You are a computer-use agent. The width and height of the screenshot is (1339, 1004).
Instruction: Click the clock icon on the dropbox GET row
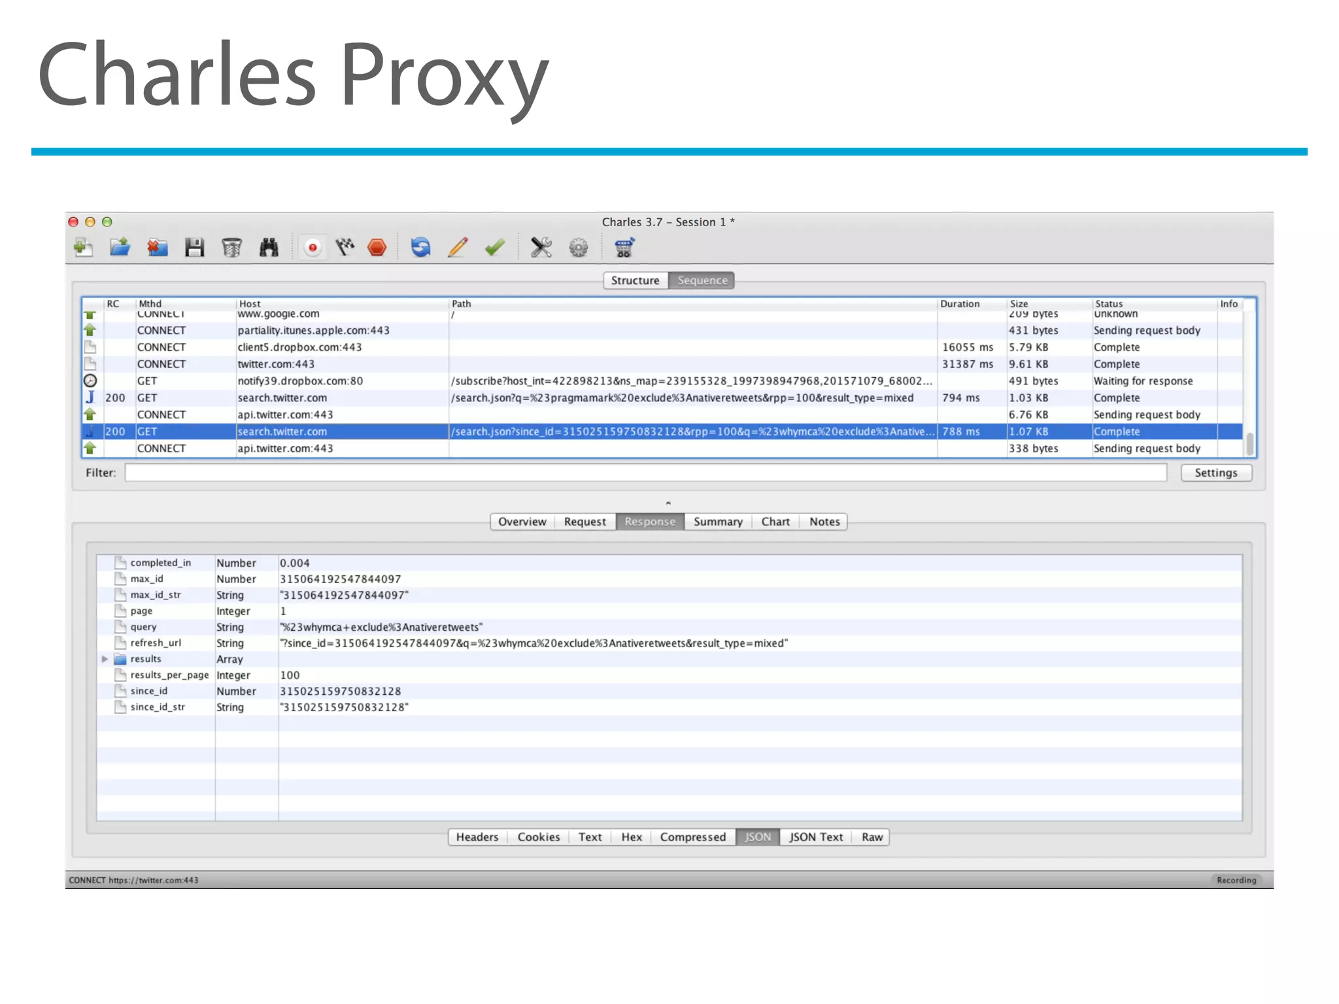click(90, 380)
